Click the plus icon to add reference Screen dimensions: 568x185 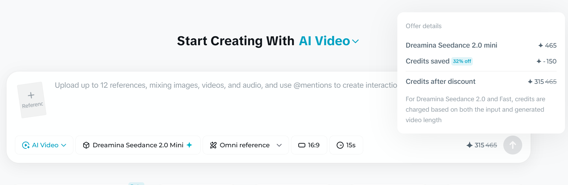pos(31,95)
